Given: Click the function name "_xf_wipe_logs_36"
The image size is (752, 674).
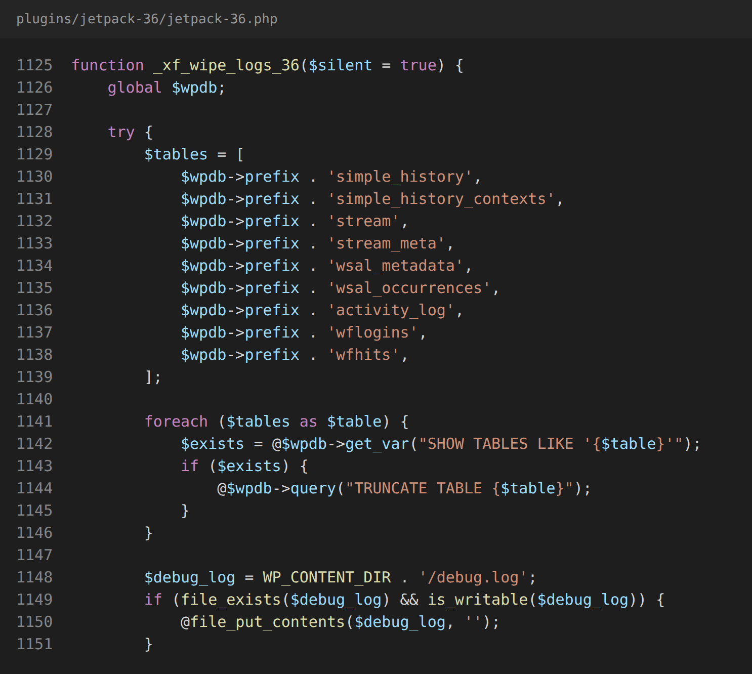Looking at the screenshot, I should 227,65.
